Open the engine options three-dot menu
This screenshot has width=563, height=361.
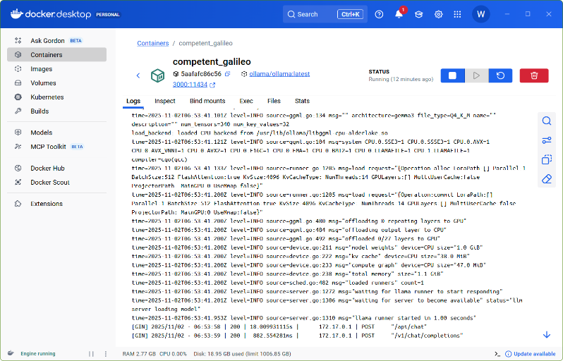tap(106, 353)
